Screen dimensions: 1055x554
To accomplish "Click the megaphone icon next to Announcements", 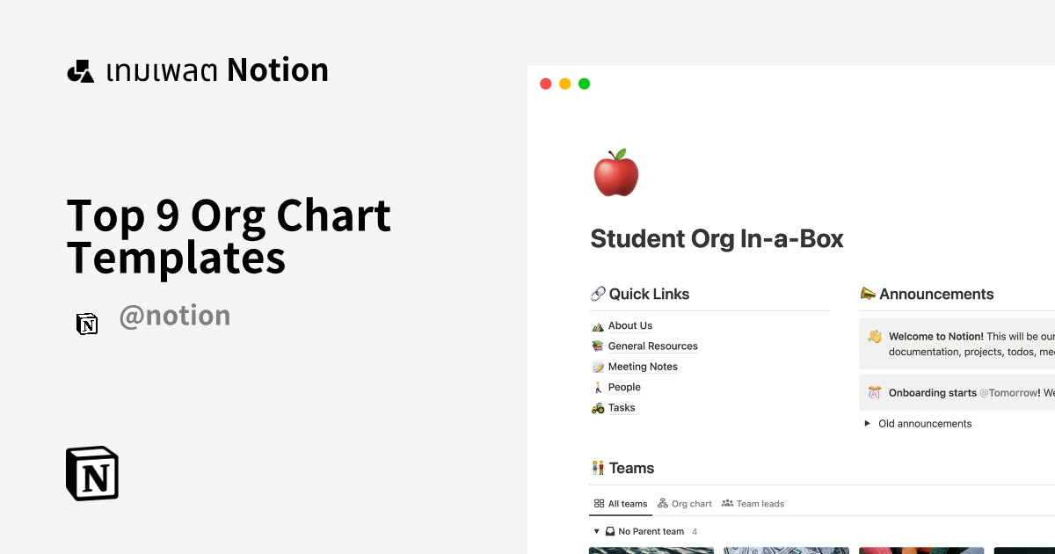I will point(869,293).
